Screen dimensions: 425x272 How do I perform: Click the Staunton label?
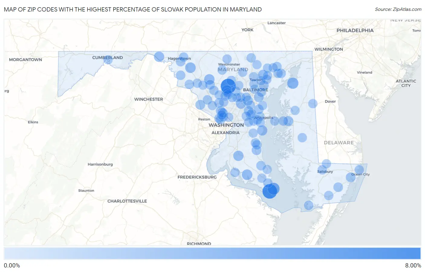pyautogui.click(x=86, y=191)
